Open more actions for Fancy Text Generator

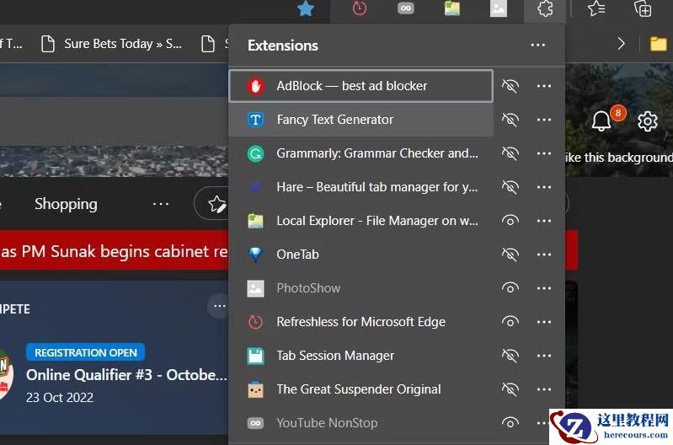544,120
